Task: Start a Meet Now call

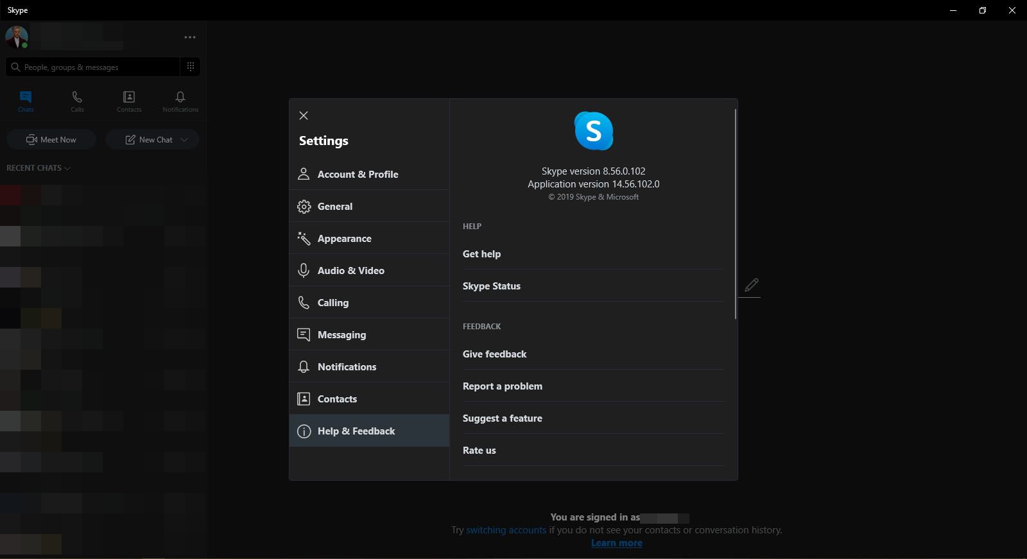Action: 51,139
